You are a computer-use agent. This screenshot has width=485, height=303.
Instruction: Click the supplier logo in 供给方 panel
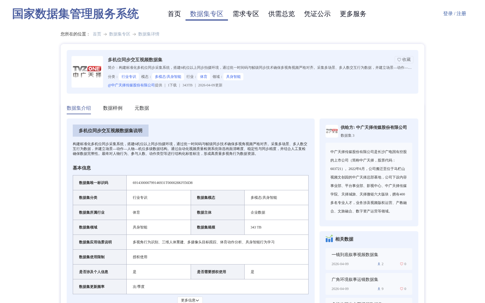[x=332, y=131]
